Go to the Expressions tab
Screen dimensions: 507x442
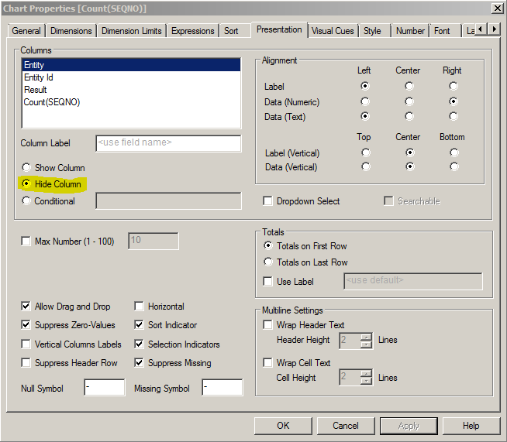tap(193, 31)
